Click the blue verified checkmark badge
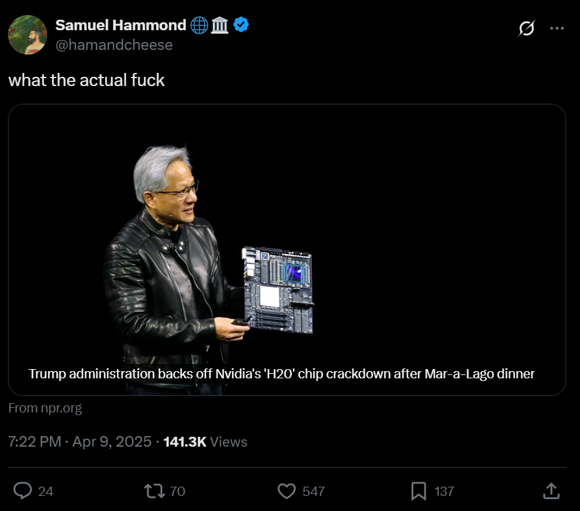580x511 pixels. coord(241,25)
